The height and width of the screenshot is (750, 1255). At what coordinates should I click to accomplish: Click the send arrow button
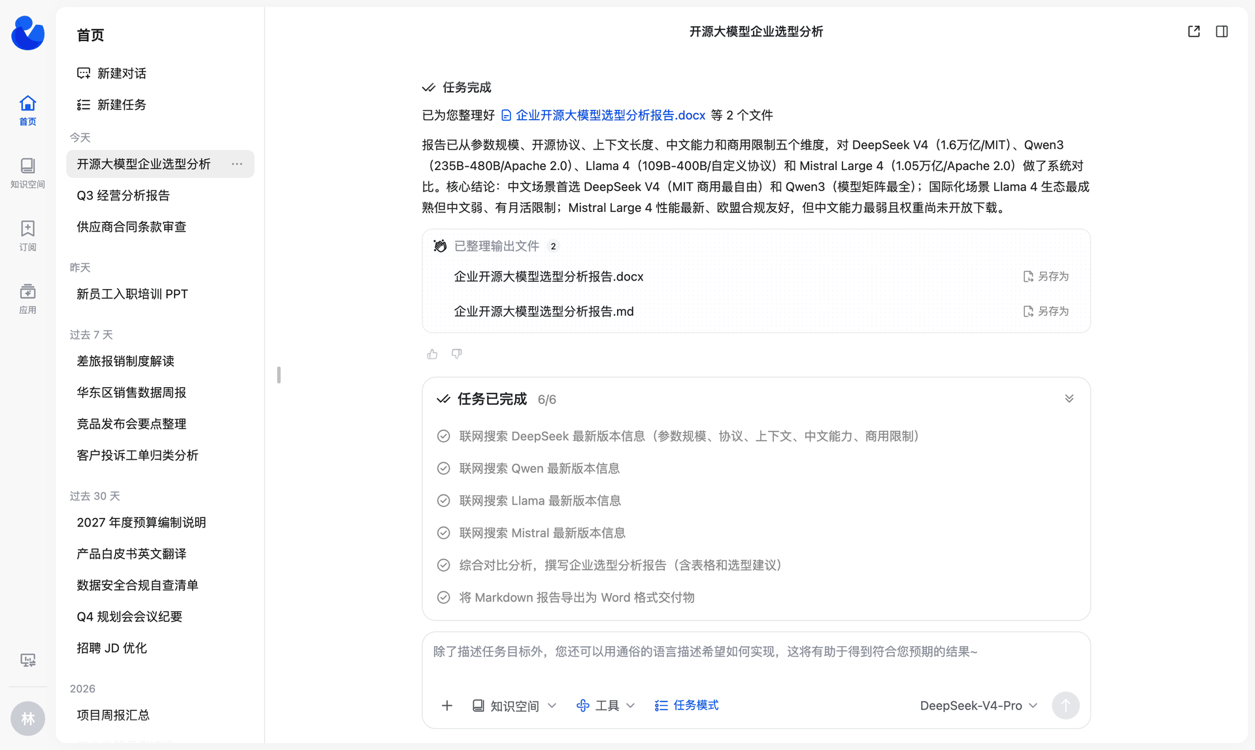click(x=1065, y=706)
